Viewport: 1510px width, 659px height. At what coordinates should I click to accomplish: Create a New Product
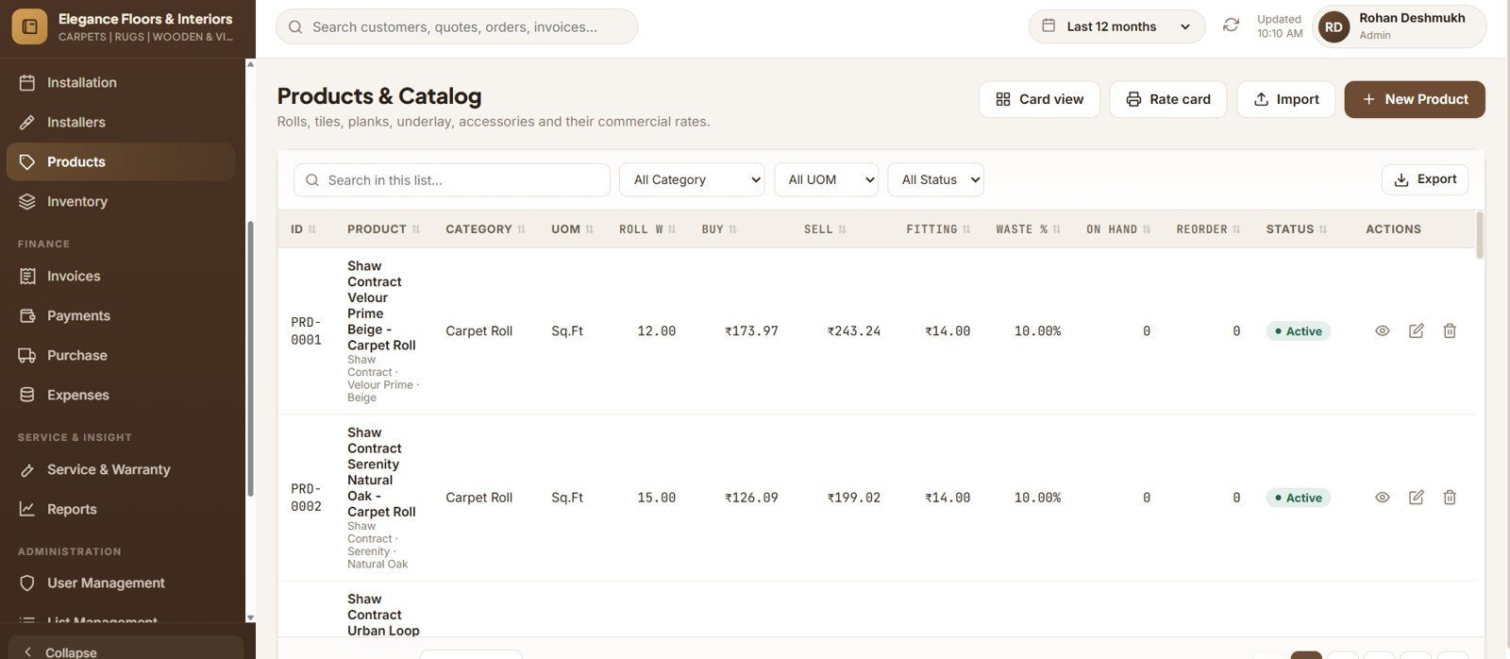1415,99
